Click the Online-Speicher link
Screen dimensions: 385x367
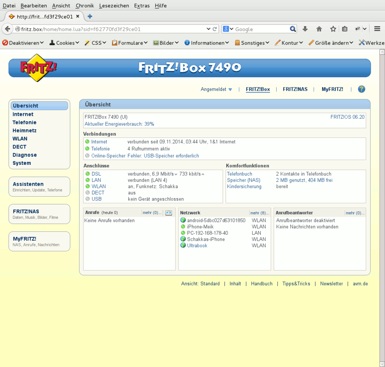[x=108, y=156]
